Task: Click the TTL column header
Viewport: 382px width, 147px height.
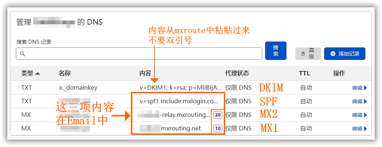Action: (x=304, y=73)
